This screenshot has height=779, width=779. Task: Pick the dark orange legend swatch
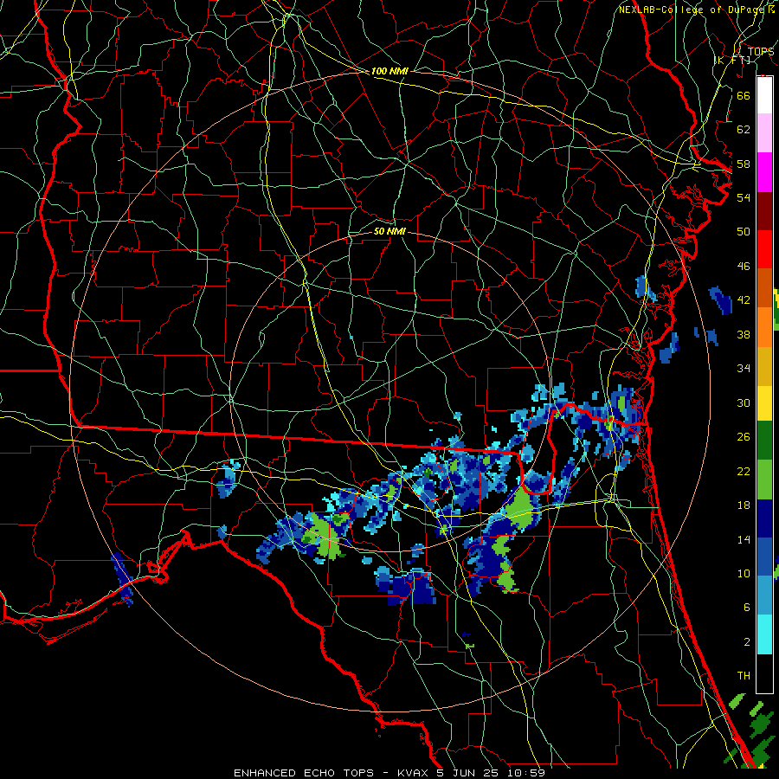pyautogui.click(x=764, y=287)
